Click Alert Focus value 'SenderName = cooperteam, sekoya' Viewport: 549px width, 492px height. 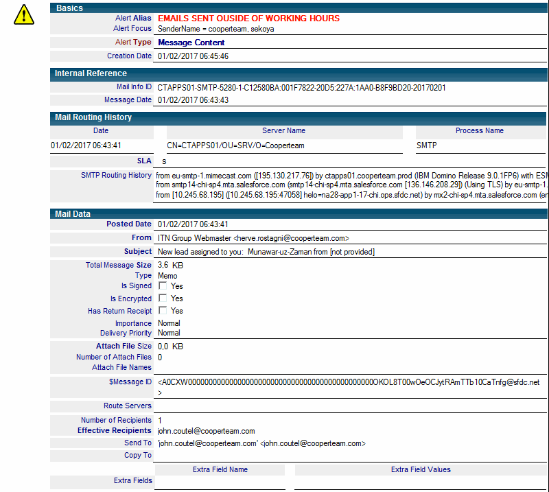click(215, 29)
